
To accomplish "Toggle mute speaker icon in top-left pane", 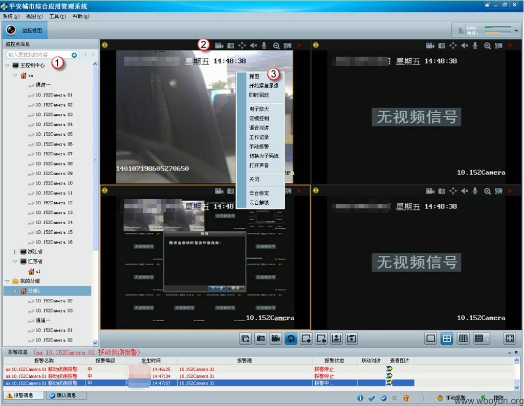I will (254, 45).
